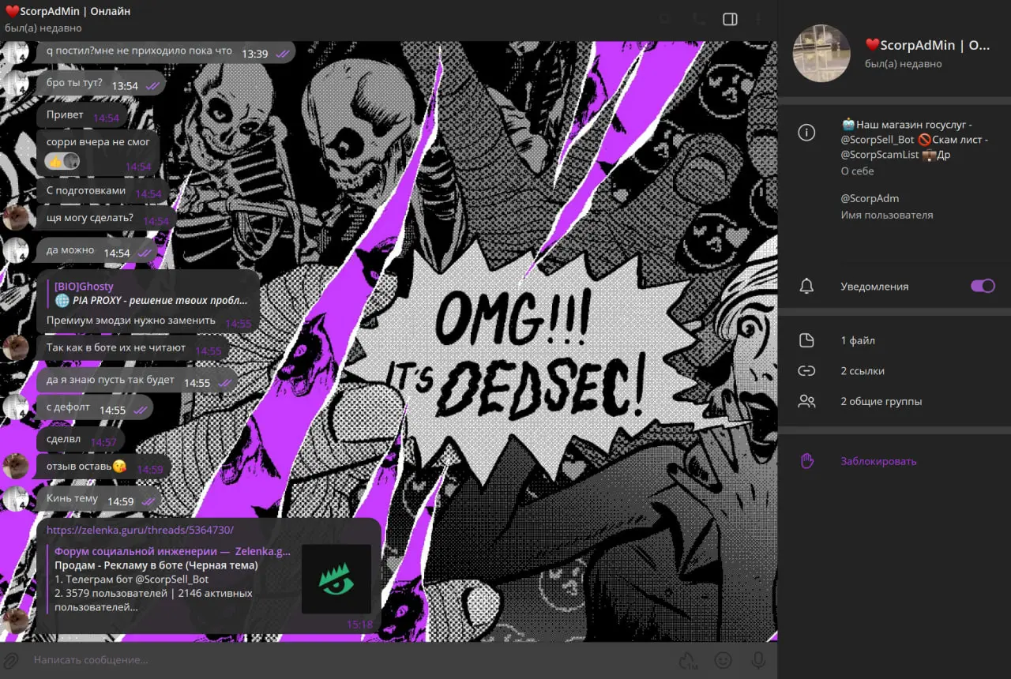Start a voice call with the phone icon
Image resolution: width=1011 pixels, height=679 pixels.
pyautogui.click(x=698, y=19)
